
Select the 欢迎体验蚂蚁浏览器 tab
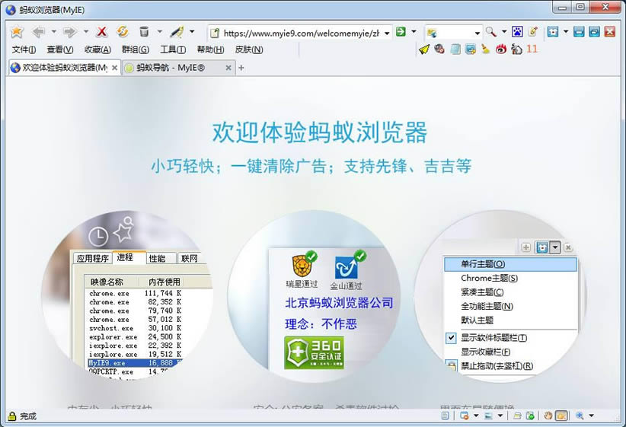click(64, 68)
